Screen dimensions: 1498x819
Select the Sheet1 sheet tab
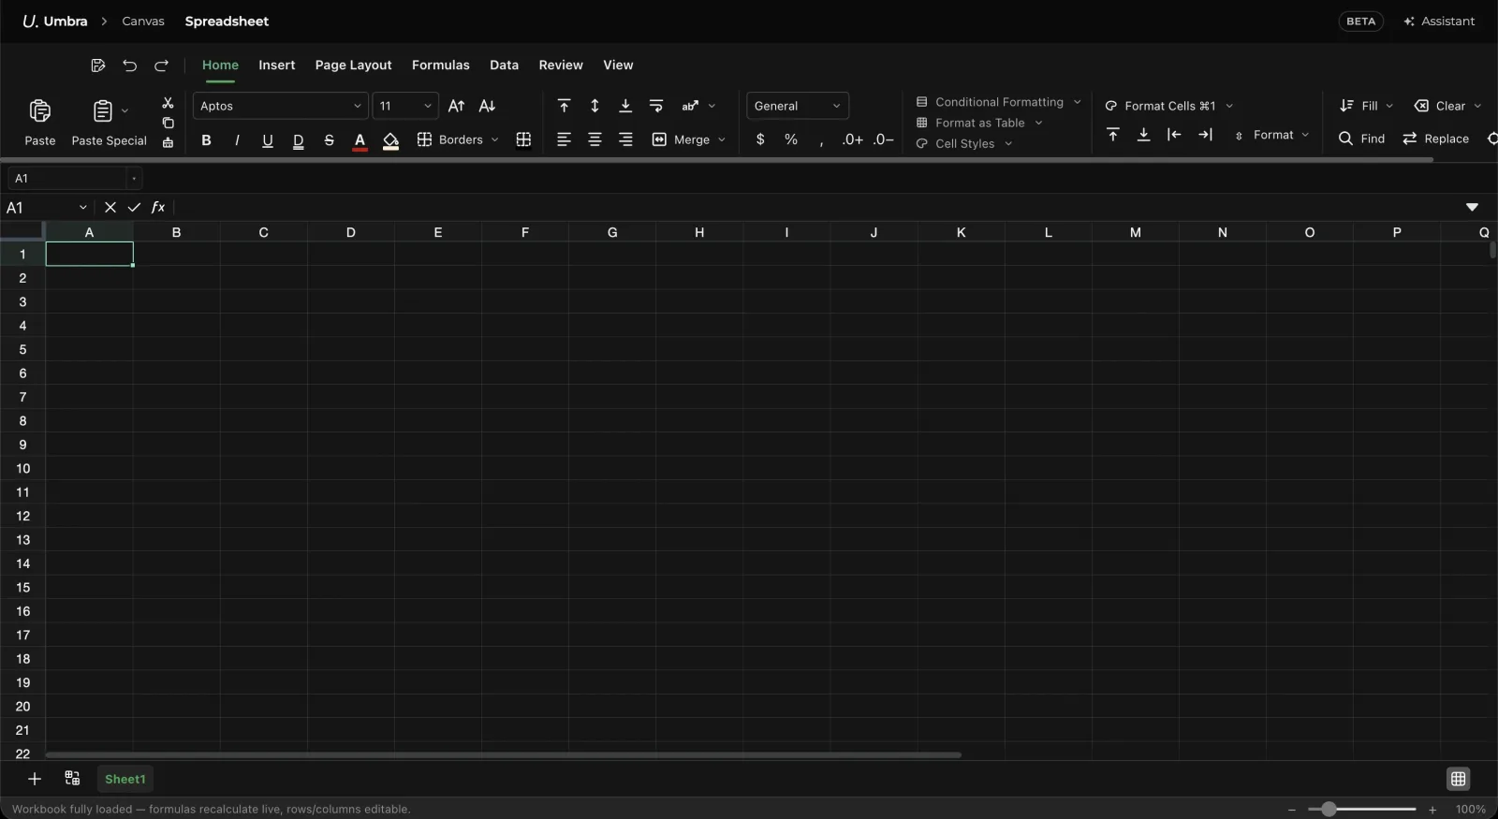pyautogui.click(x=125, y=779)
